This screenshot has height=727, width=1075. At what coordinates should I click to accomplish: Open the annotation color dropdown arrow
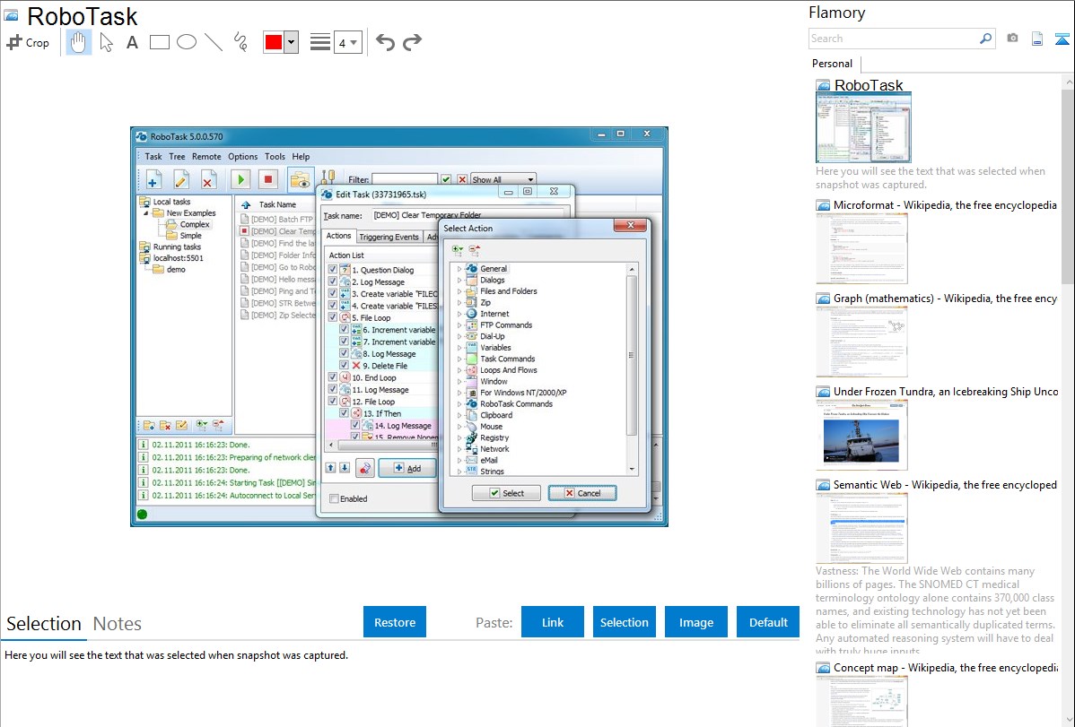tap(291, 42)
